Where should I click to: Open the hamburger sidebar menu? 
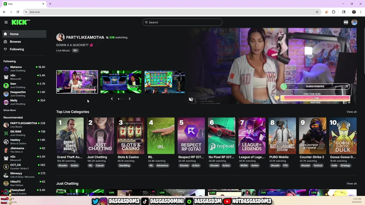click(x=6, y=22)
